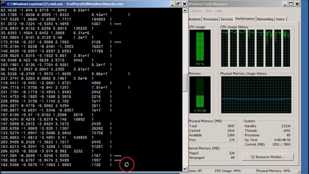Open the View menu in Task Manager
Viewport: 309px width, 174px height.
[208, 11]
